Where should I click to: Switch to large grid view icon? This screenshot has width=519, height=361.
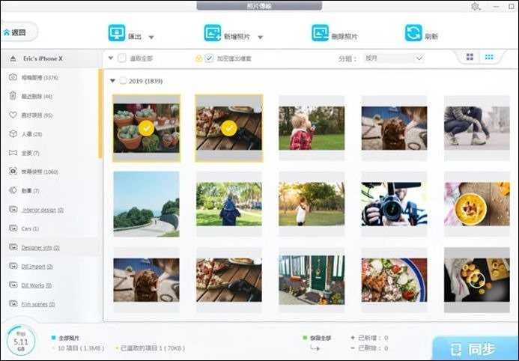pyautogui.click(x=470, y=58)
